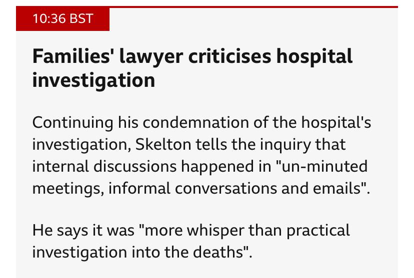Click the 10:36 BST timestamp badge

[62, 18]
